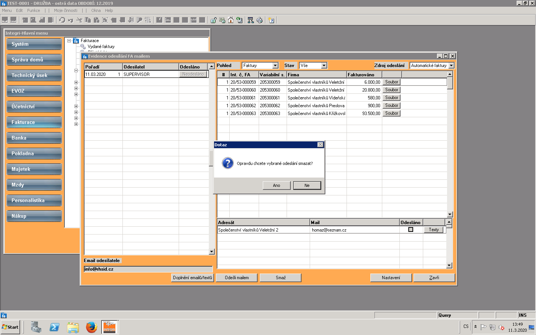The width and height of the screenshot is (536, 335).
Task: Collapse the Fakturace tree node
Action: click(69, 41)
